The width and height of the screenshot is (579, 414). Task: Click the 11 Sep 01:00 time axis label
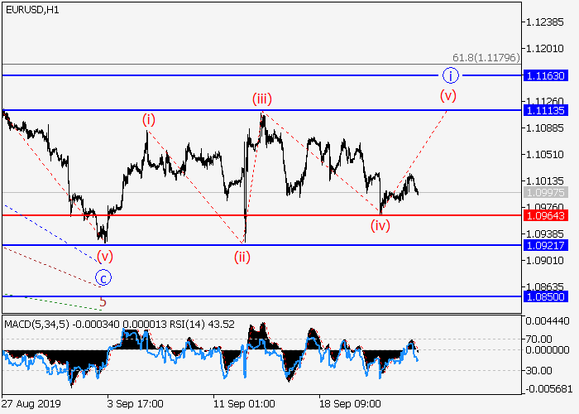click(244, 404)
